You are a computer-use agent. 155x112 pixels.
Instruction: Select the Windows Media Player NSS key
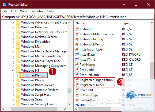pyautogui.click(x=40, y=61)
